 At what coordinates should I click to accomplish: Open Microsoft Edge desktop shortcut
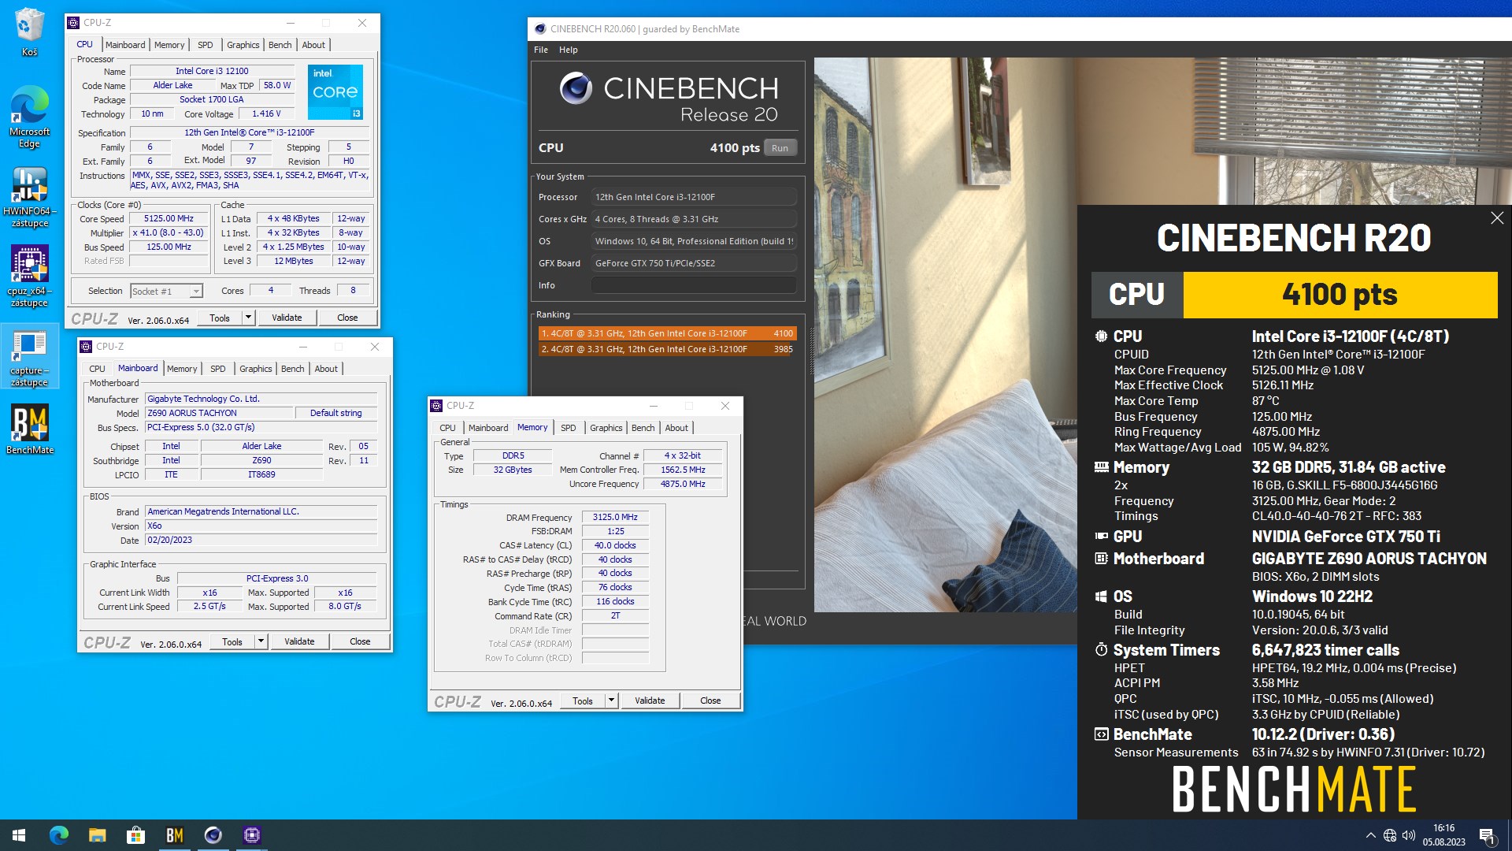pyautogui.click(x=29, y=116)
